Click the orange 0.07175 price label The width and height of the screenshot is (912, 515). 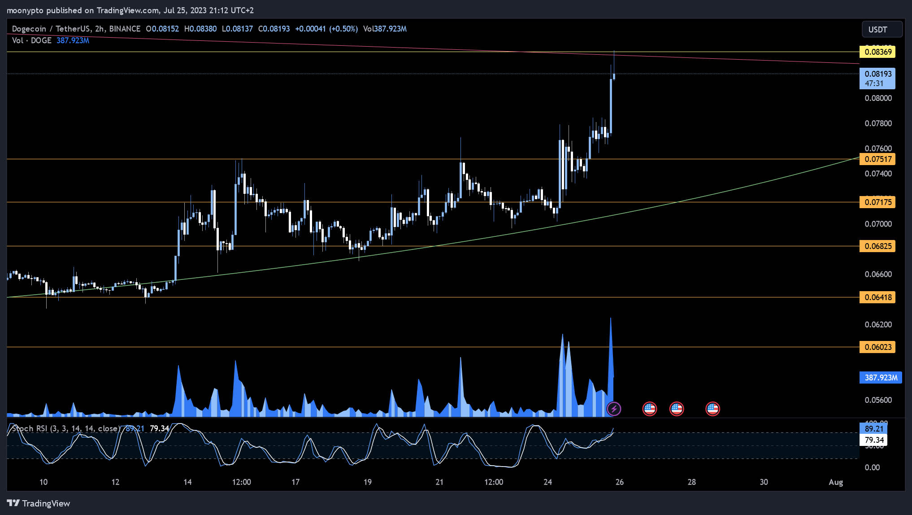click(x=877, y=202)
